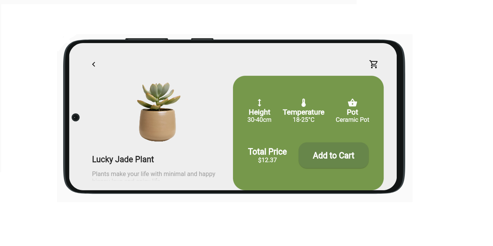Tap the plant description text
This screenshot has height=246, width=493.
click(153, 175)
